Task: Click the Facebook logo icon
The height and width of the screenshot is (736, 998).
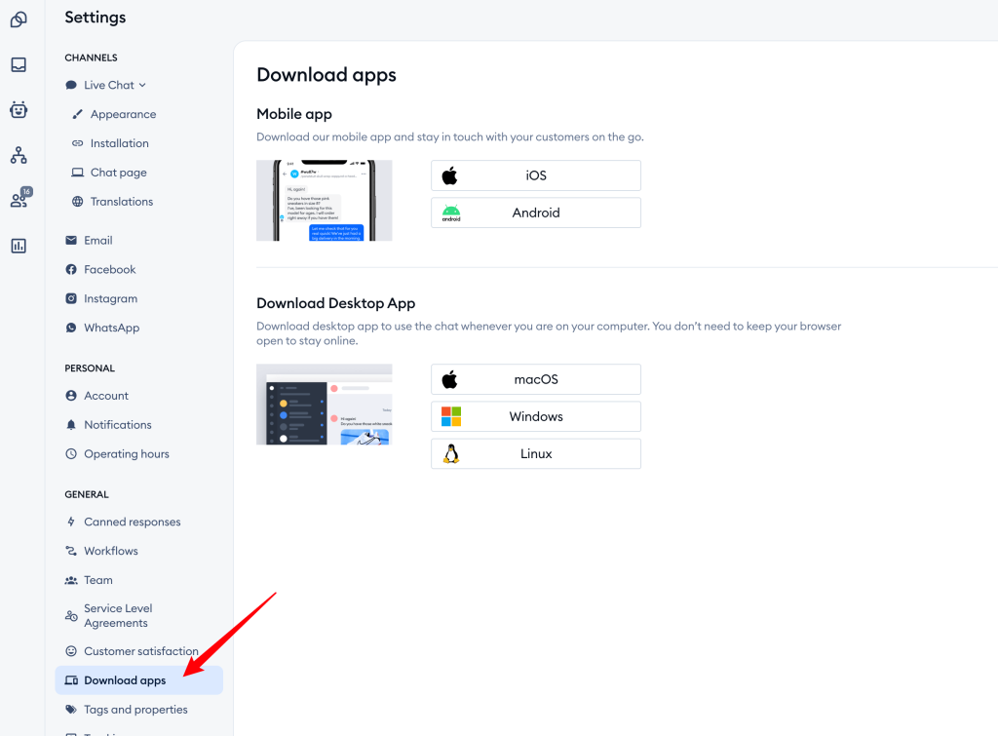Action: [x=71, y=269]
